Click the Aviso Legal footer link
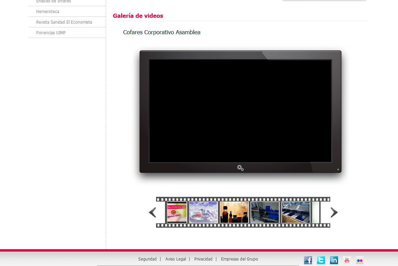 click(176, 259)
